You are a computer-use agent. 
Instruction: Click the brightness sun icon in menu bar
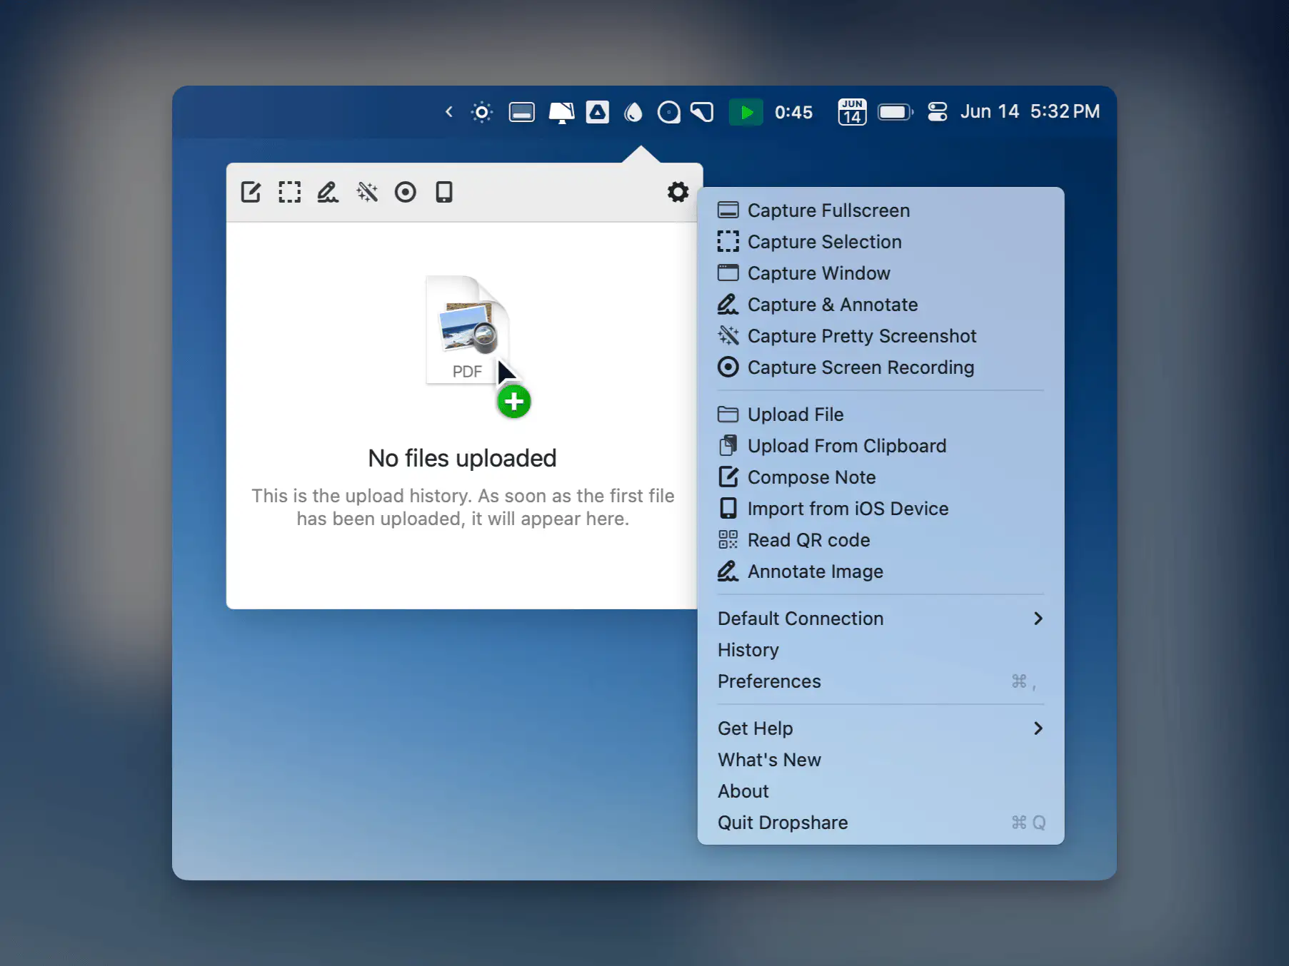[x=482, y=112]
